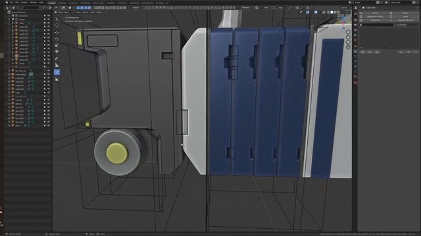Click the viewport pan hand button
Screen dimensions: 421x236
pos(348,37)
